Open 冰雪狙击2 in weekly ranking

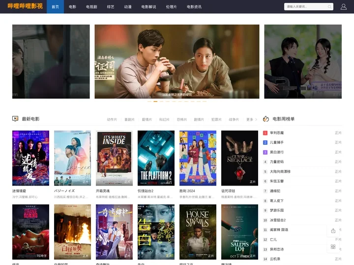coord(278,220)
